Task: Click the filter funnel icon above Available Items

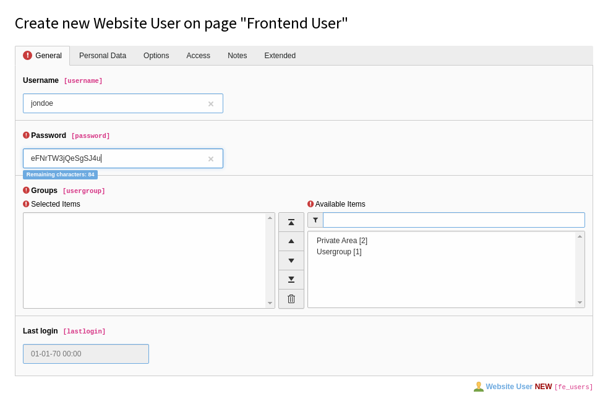Action: 315,220
